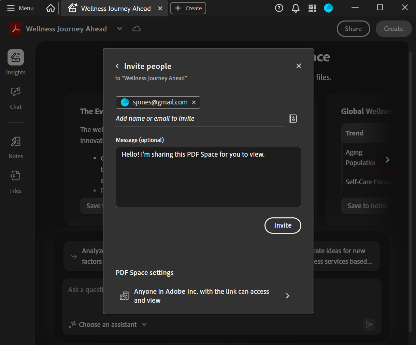Click the Share button in header

353,29
